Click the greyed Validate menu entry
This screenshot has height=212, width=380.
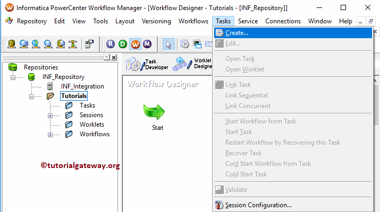pos(293,190)
